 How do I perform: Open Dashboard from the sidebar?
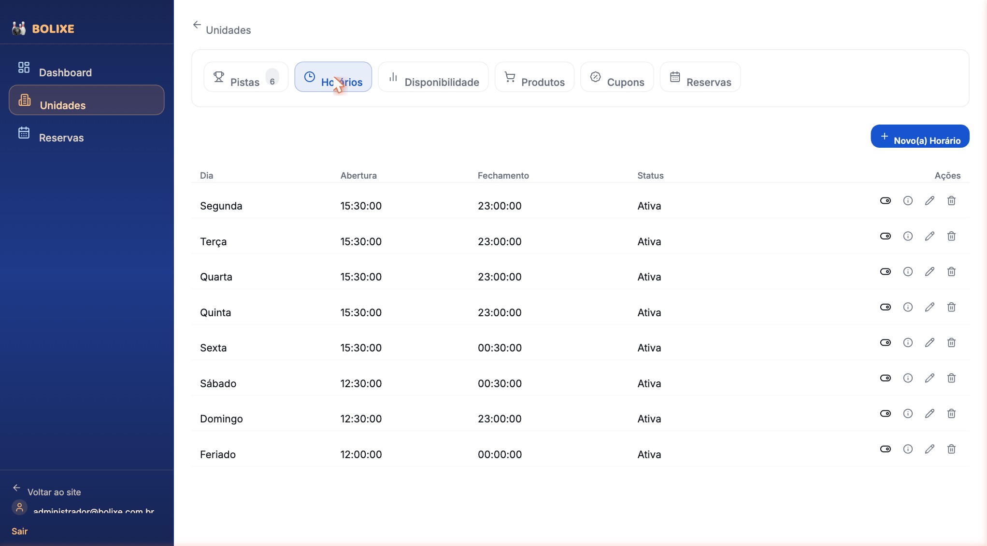tap(86, 68)
